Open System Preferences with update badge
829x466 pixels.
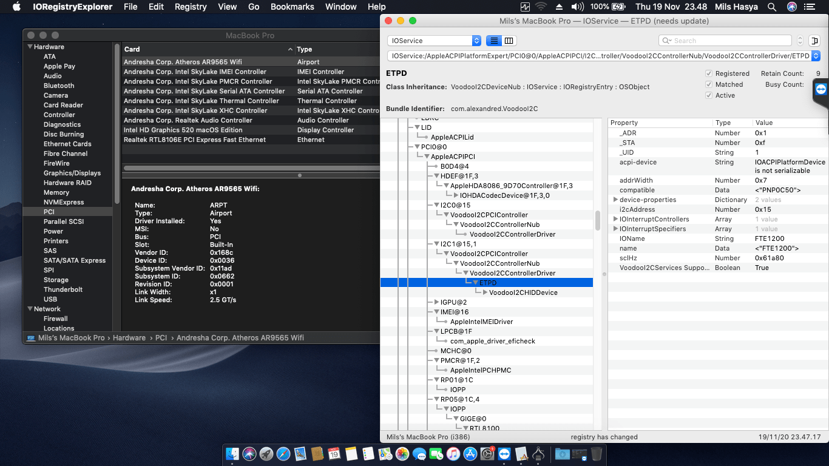pos(487,453)
